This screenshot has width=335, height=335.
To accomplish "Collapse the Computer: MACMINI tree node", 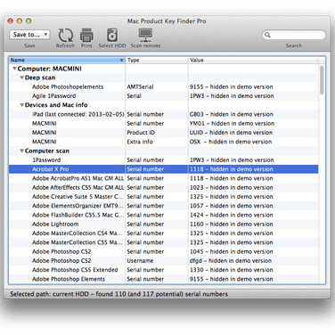I will pos(14,69).
